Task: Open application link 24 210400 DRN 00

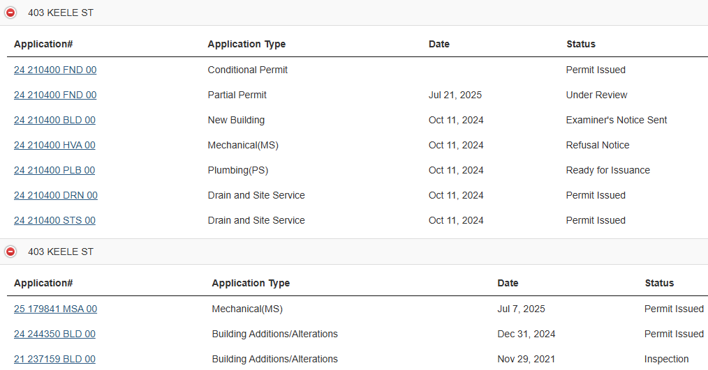Action: (x=56, y=195)
